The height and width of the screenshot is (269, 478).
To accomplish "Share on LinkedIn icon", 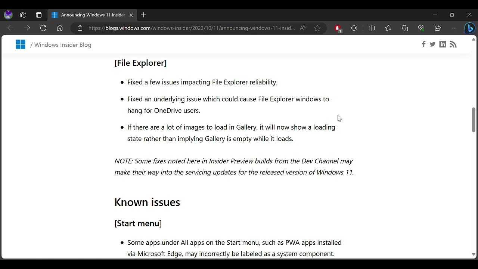I will [x=443, y=44].
